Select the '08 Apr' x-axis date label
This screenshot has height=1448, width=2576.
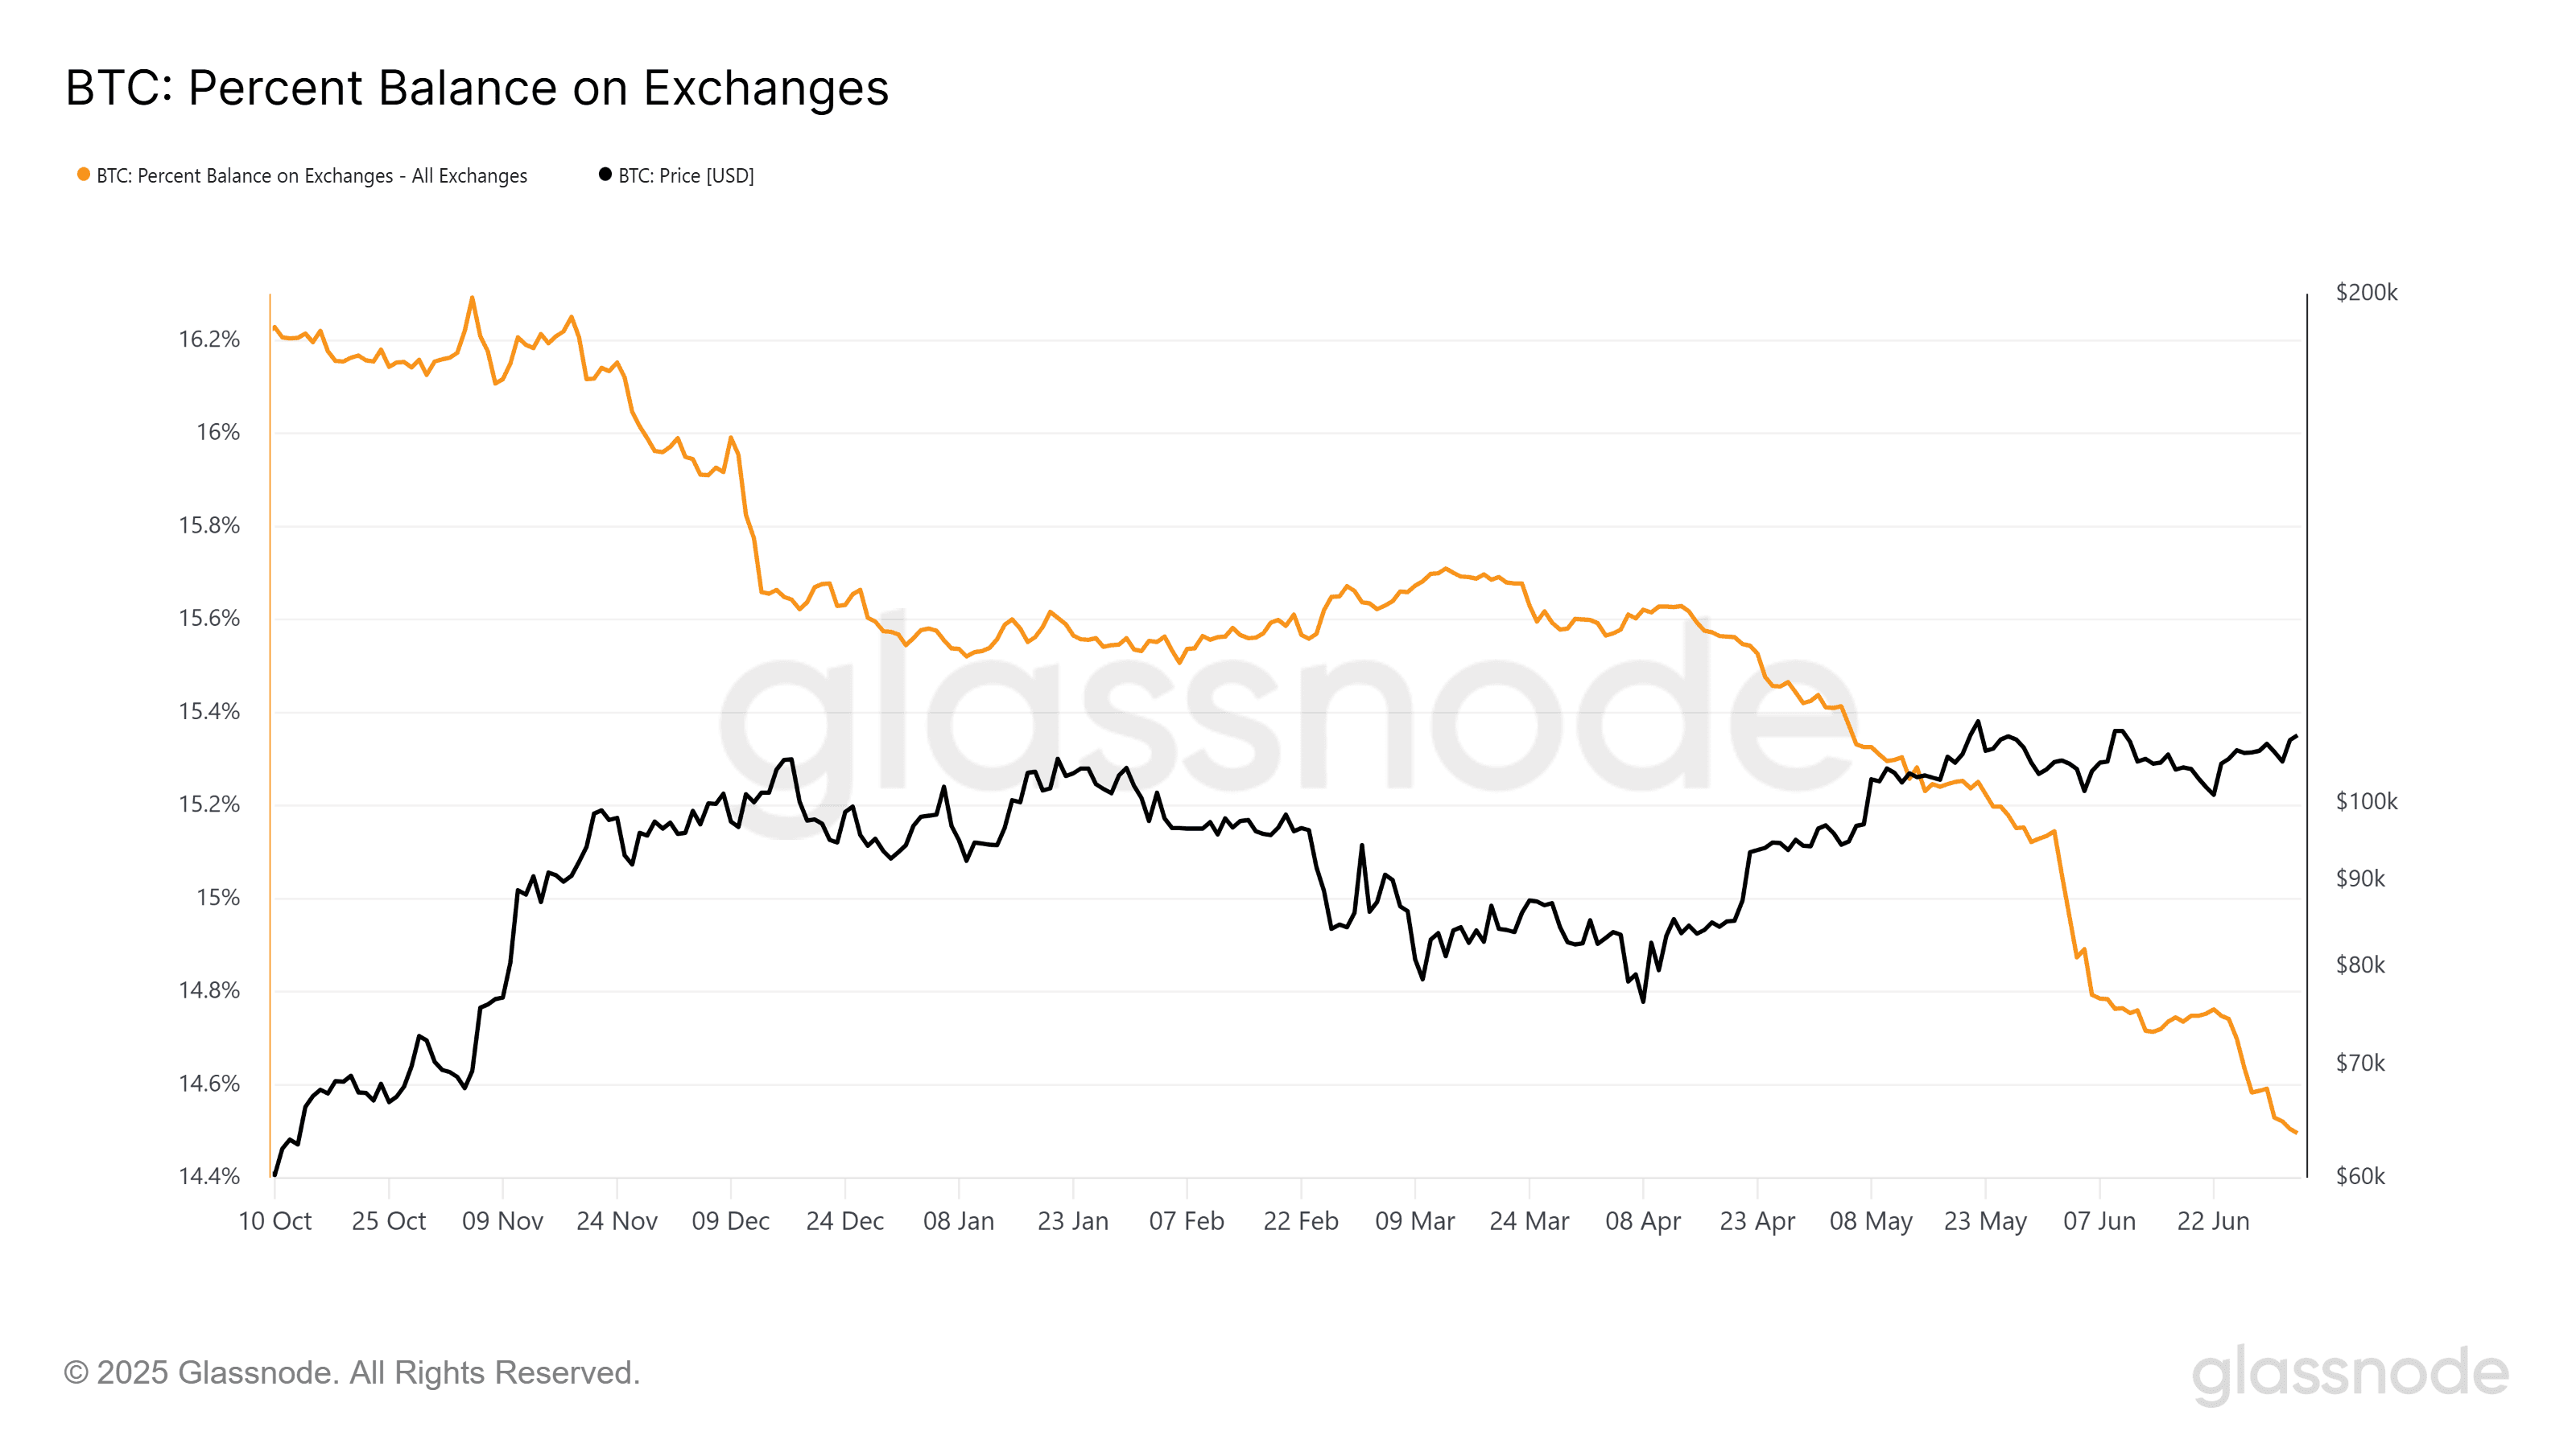click(1643, 1221)
